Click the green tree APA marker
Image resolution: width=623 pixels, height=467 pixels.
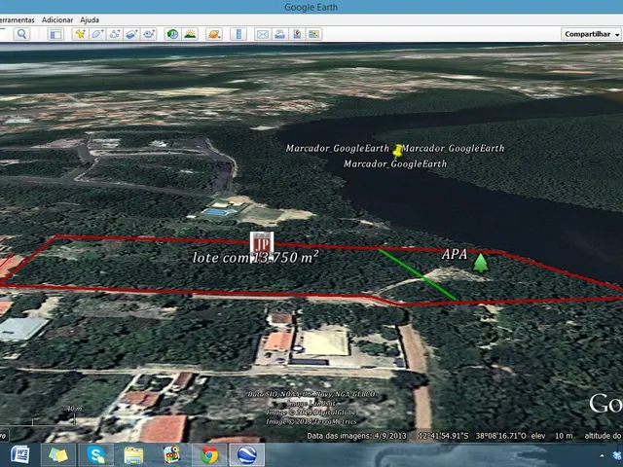point(481,263)
